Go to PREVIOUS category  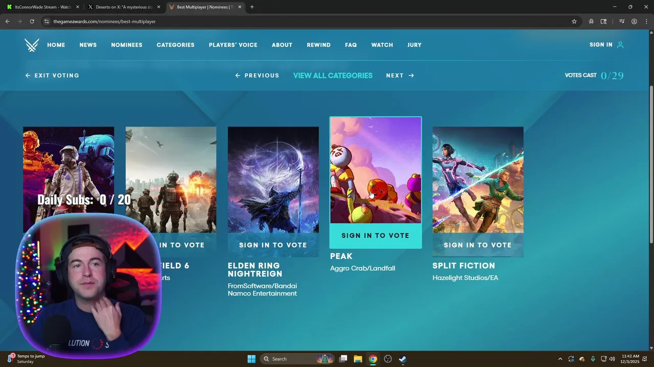tap(257, 75)
